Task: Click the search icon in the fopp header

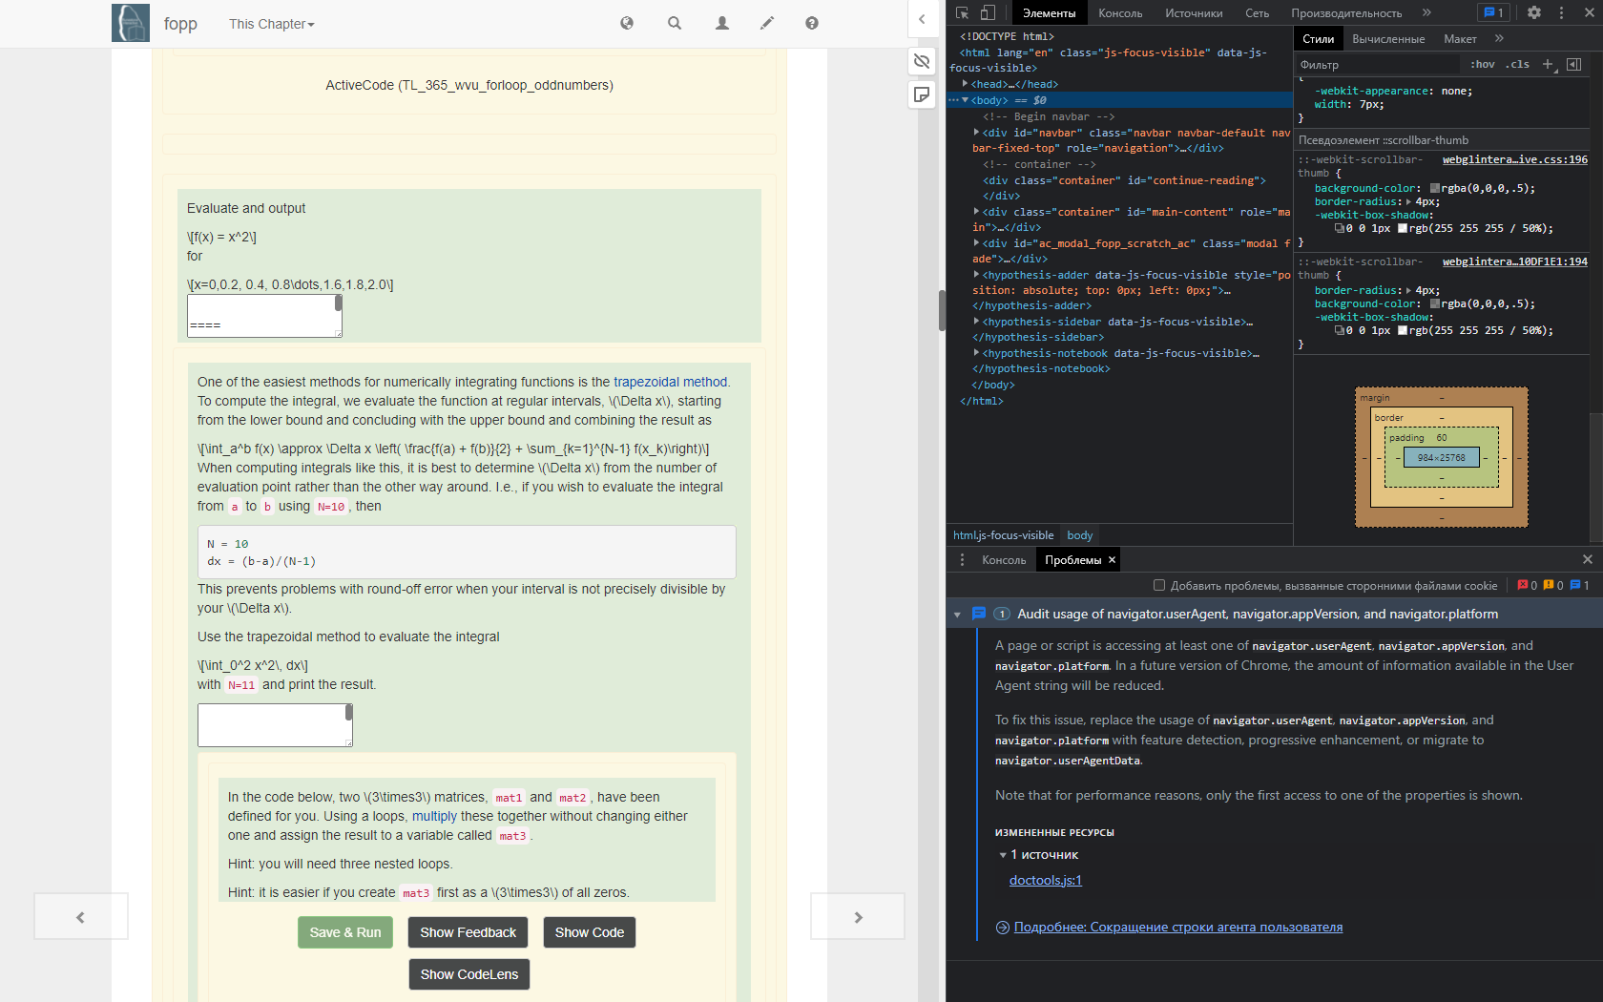Action: click(675, 23)
